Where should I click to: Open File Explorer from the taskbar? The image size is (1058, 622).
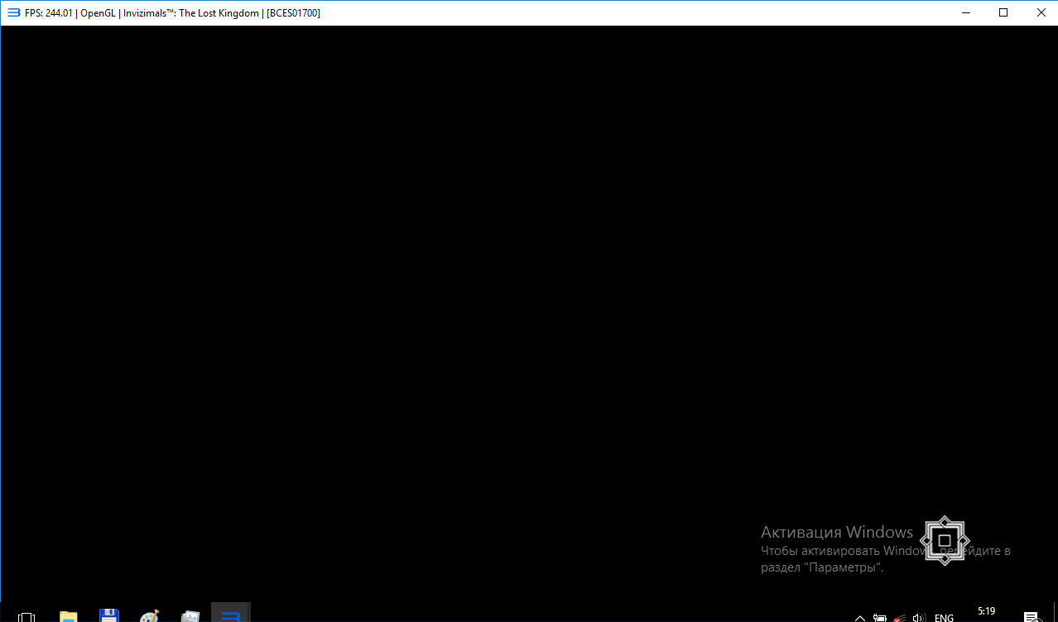click(68, 616)
